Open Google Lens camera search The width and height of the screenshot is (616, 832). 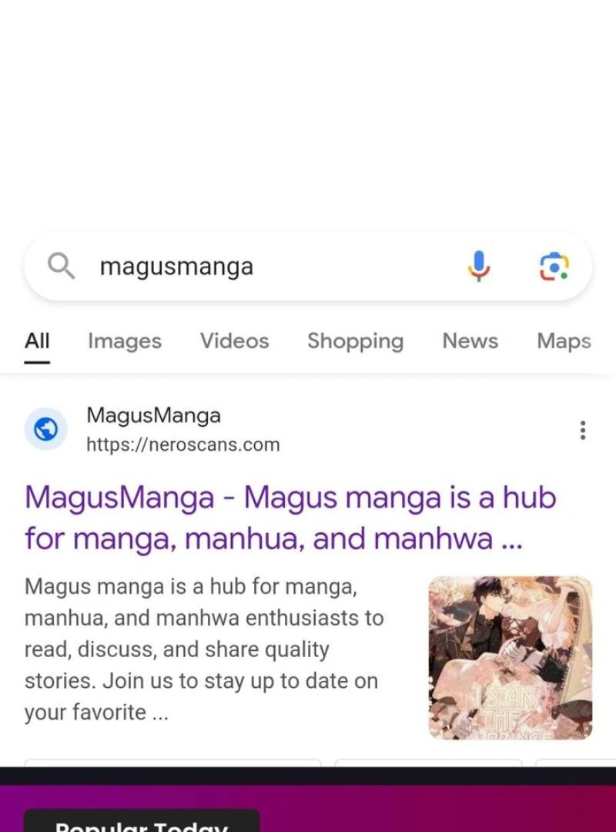point(554,266)
